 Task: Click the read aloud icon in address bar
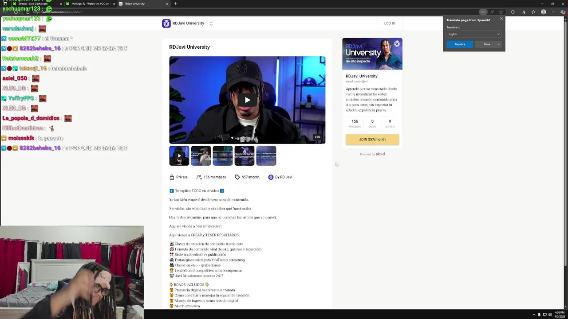(x=492, y=12)
